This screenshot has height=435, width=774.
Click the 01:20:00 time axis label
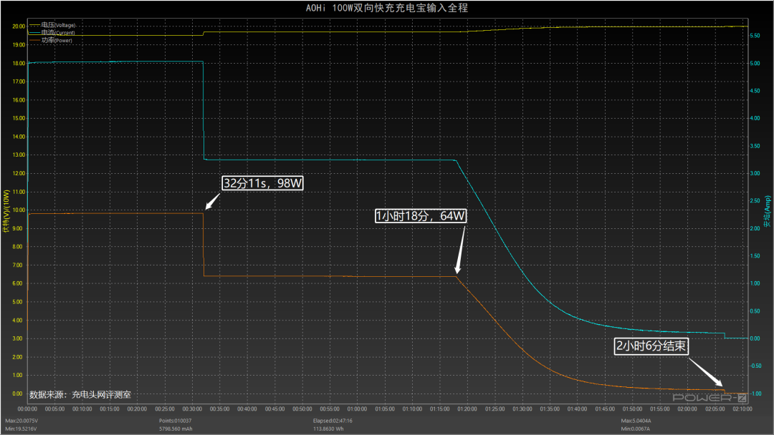pyautogui.click(x=467, y=409)
